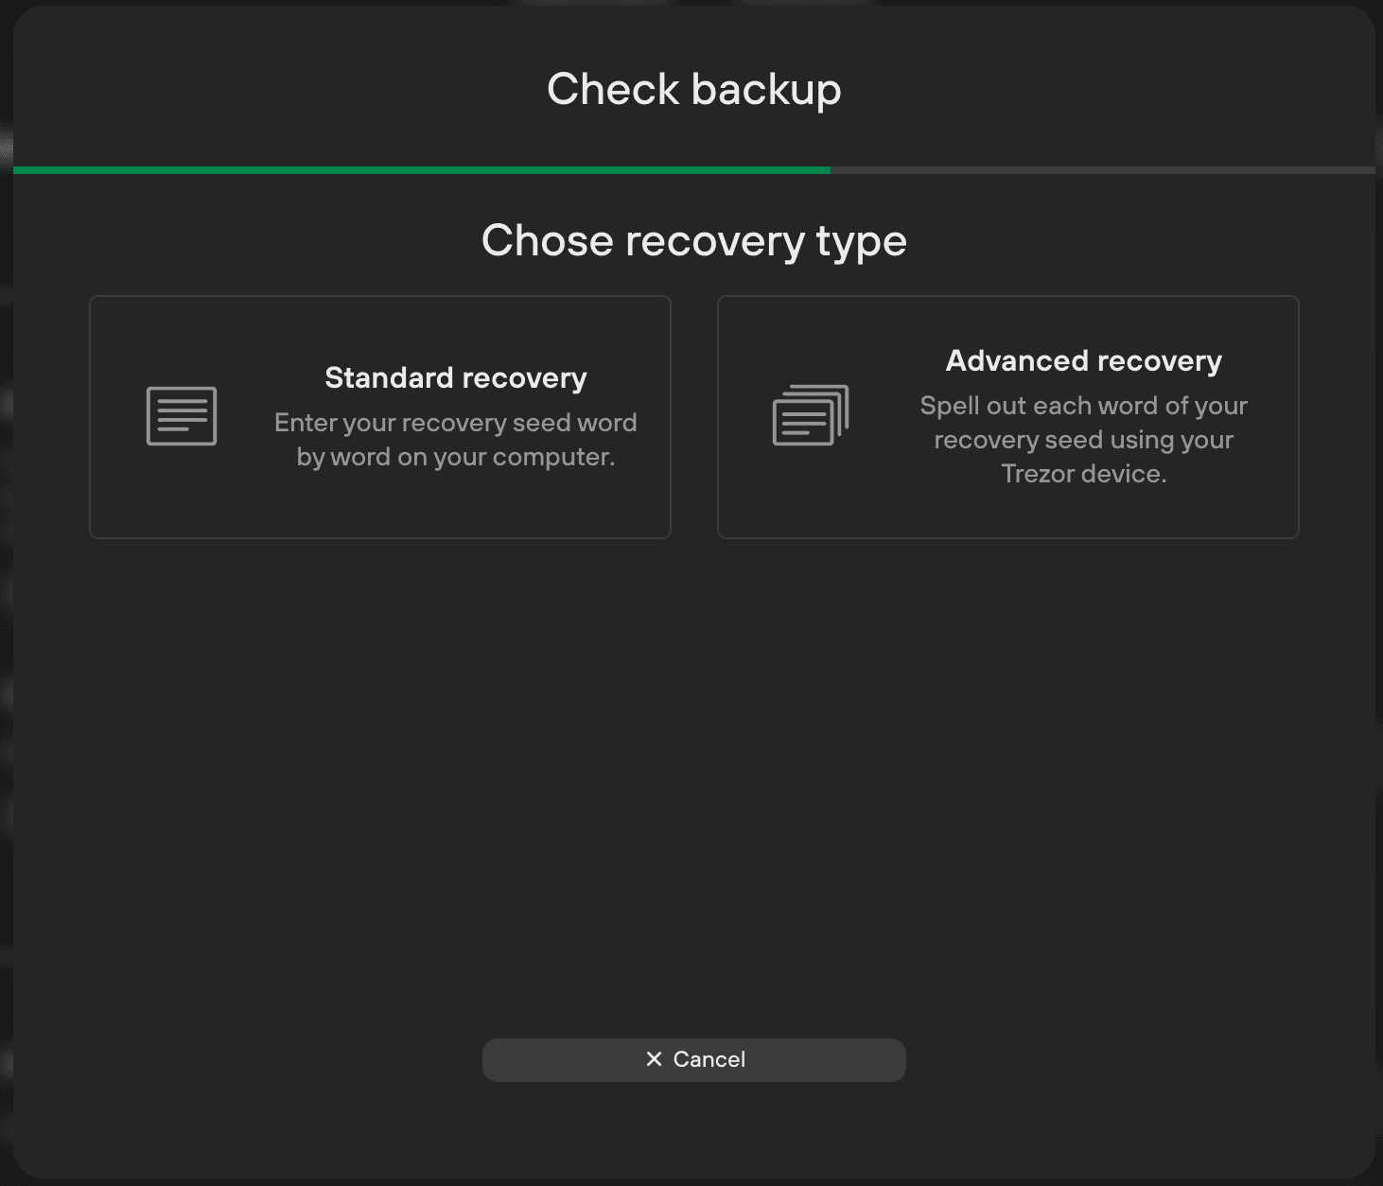This screenshot has width=1383, height=1186.
Task: Click "Enter your recovery seed word" description
Action: 456,423
